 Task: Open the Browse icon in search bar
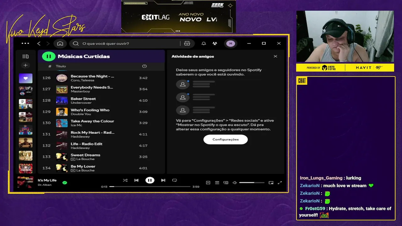coord(187,44)
